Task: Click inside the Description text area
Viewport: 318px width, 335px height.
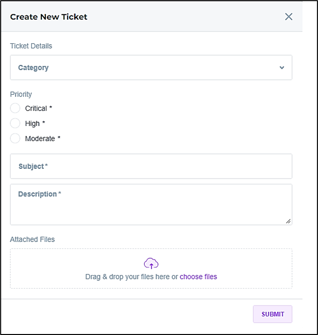Action: click(x=151, y=207)
